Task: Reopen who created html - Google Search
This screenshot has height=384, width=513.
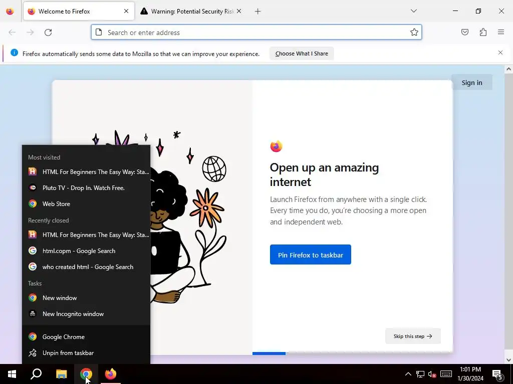Action: 86,267
